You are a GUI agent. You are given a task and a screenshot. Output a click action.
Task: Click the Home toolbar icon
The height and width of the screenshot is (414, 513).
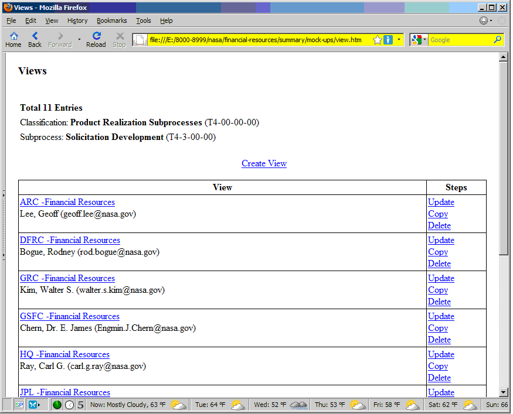point(13,36)
